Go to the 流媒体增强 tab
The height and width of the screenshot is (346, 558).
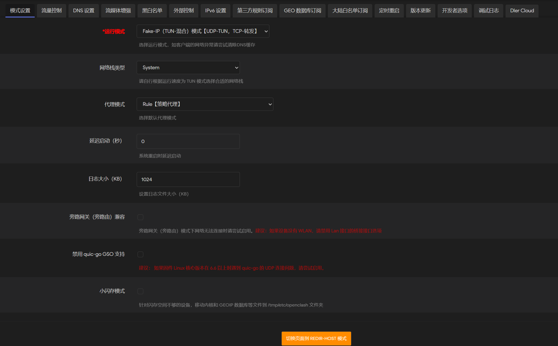[118, 11]
